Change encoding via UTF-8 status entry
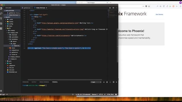Viewport: 182px width, 102px height. [x=101, y=94]
